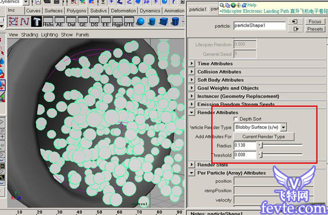The width and height of the screenshot is (328, 215).
Task: Open the Dynamics shelf tab
Action: click(150, 11)
